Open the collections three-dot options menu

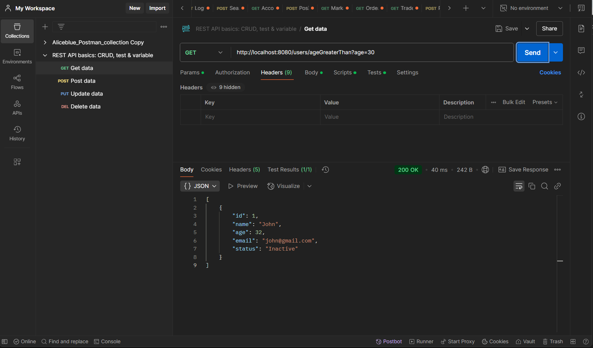click(164, 27)
